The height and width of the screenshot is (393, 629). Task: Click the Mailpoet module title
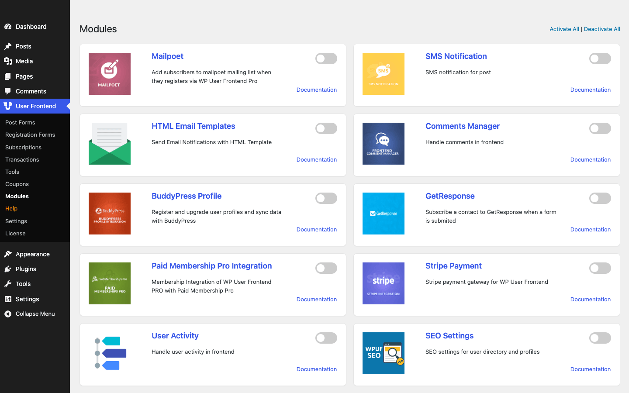(167, 56)
